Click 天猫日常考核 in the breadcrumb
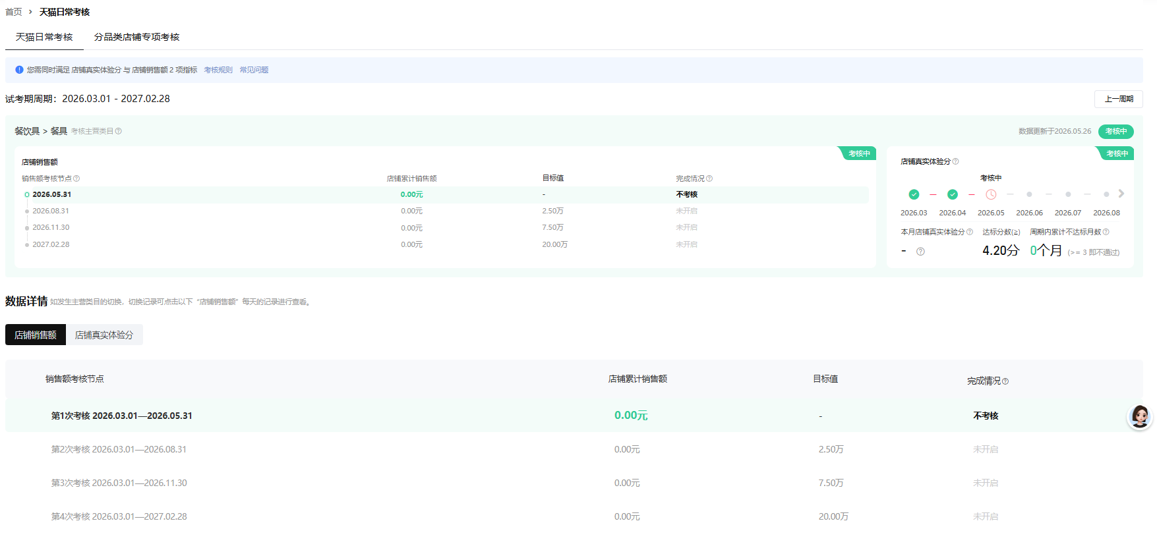Image resolution: width=1157 pixels, height=548 pixels. pos(65,12)
